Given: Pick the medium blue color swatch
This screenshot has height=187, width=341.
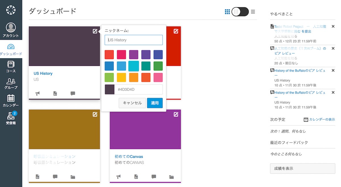Looking at the screenshot, I should click(109, 66).
